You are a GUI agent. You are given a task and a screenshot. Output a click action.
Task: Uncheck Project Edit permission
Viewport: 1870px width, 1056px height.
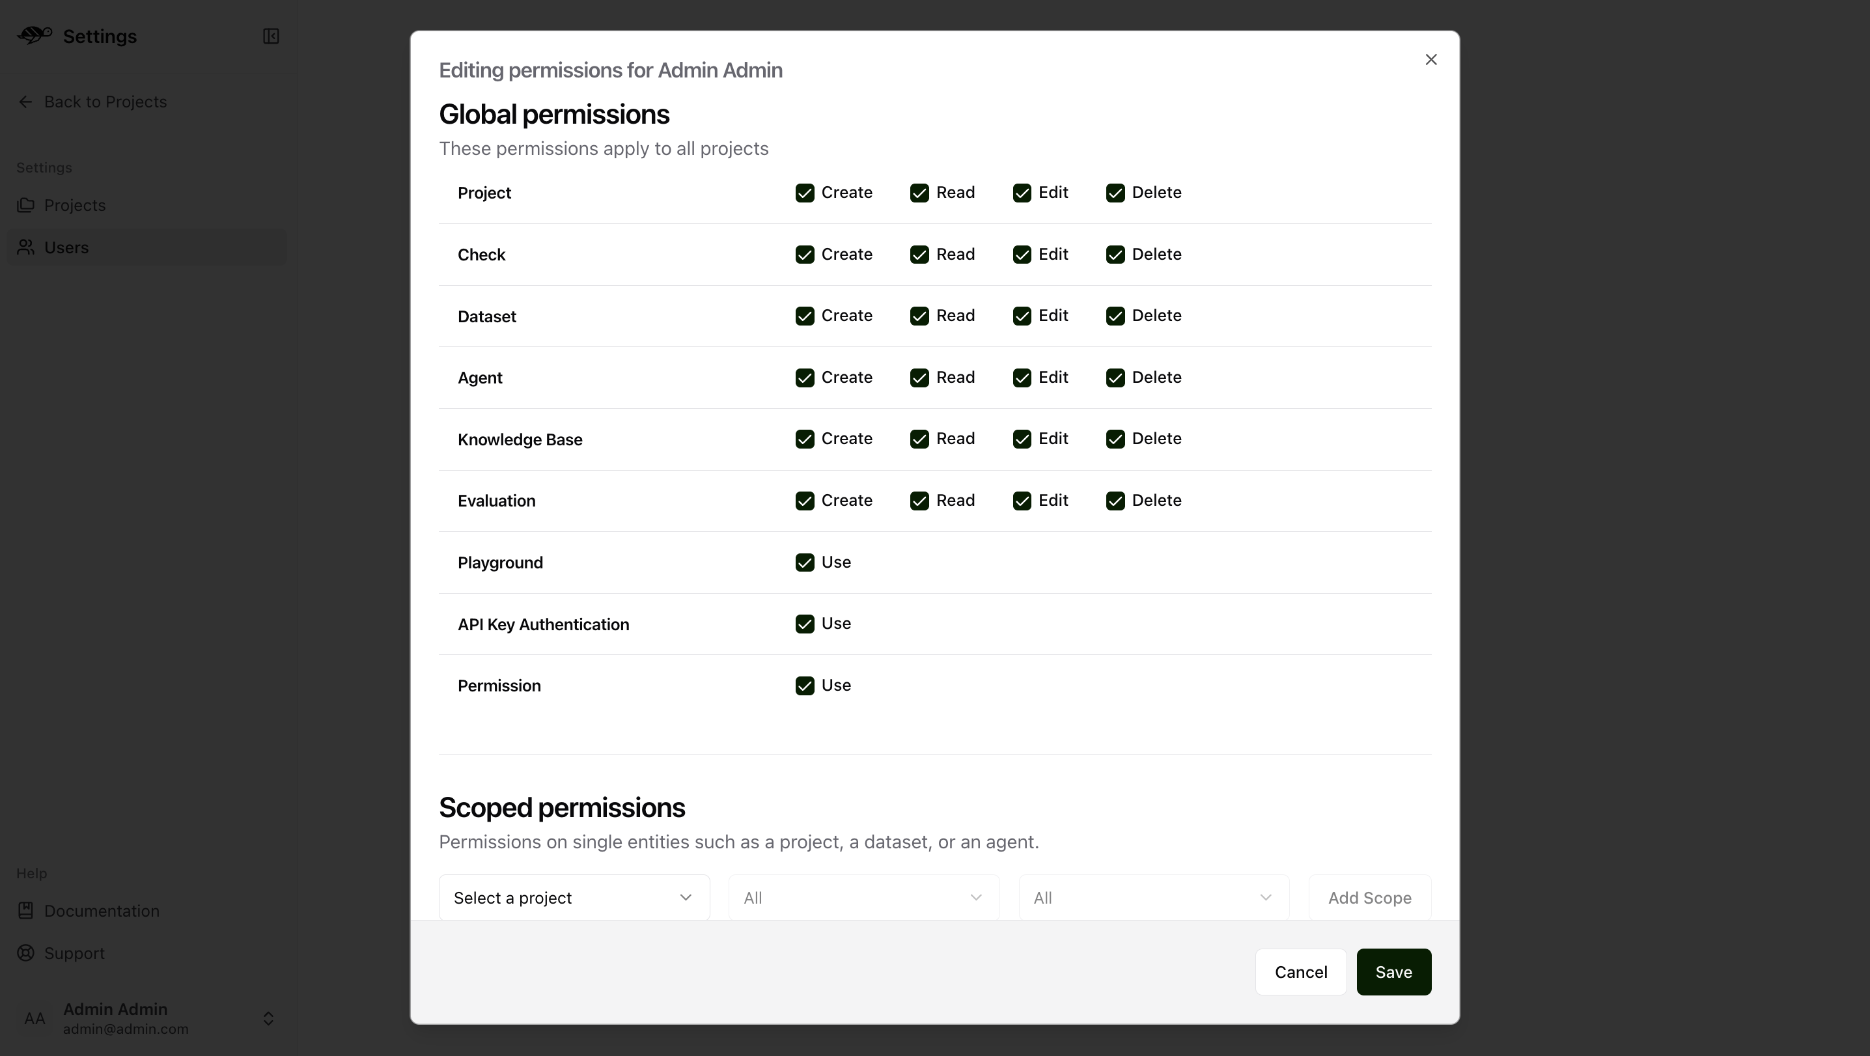point(1022,192)
